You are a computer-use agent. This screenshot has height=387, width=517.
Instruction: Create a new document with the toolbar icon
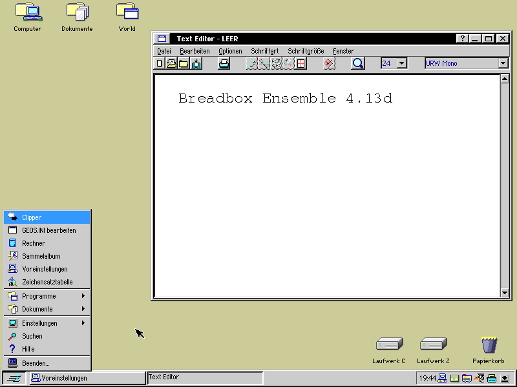[159, 63]
